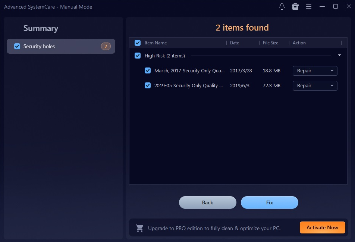Click the Back button

coord(207,202)
